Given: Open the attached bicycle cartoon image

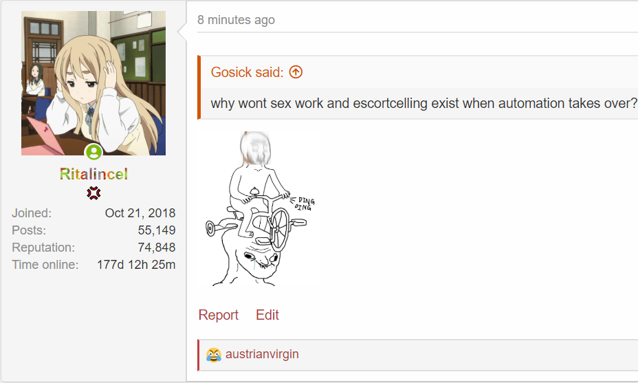Looking at the screenshot, I should click(260, 208).
